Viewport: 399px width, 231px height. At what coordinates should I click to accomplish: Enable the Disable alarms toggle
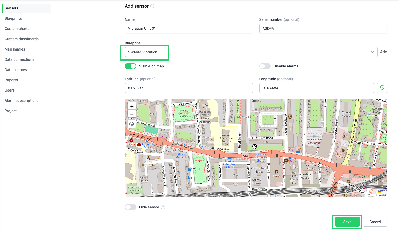point(265,66)
